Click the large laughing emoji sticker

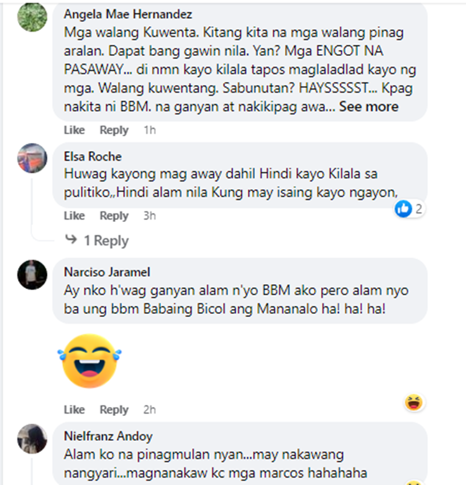[x=89, y=361]
